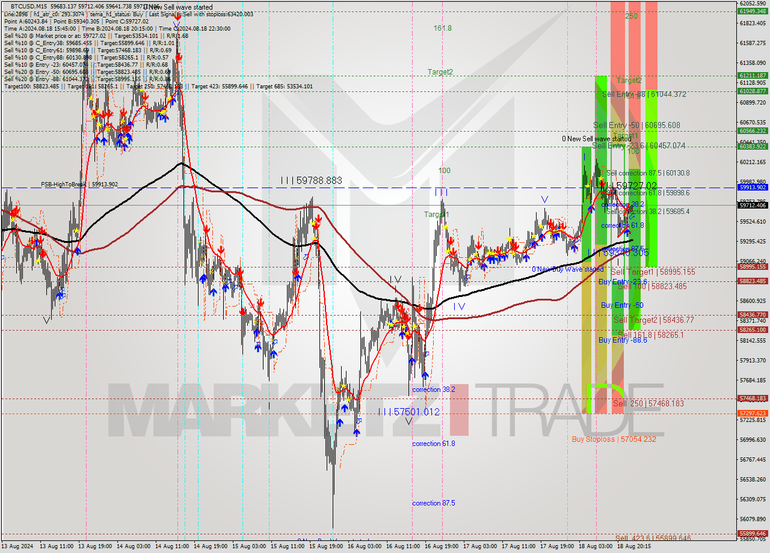Screen dimensions: 770x553
Task: Select the blue 59913.902 price tag
Action: (x=753, y=188)
